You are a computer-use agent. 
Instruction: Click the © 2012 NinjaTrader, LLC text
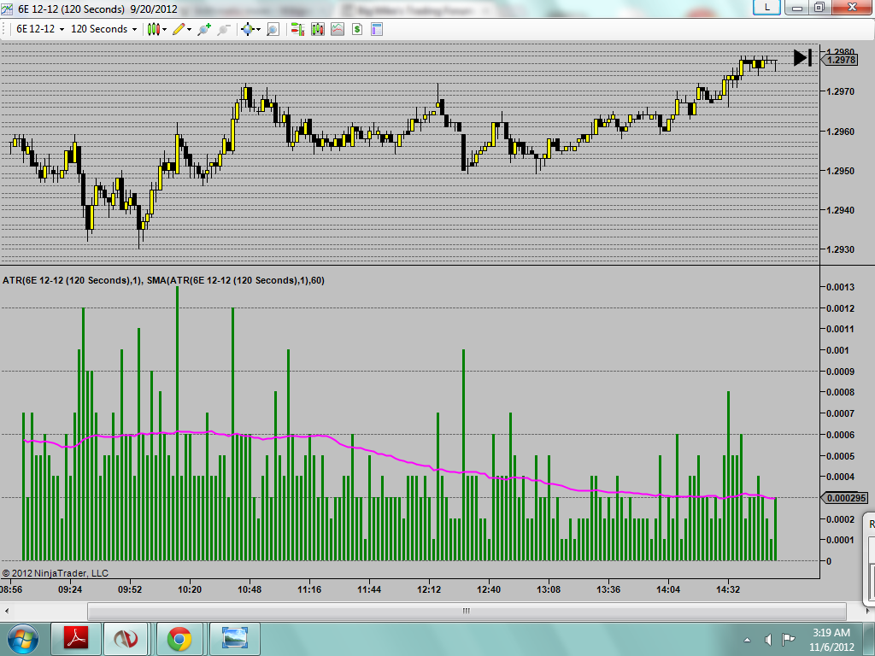(56, 573)
